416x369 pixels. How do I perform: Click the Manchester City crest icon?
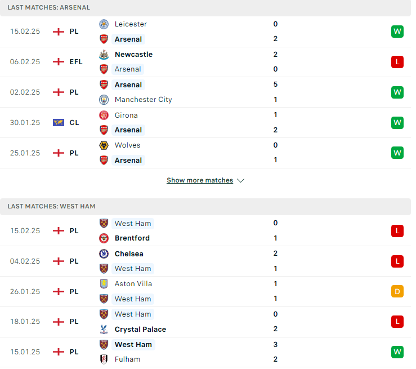click(x=105, y=101)
